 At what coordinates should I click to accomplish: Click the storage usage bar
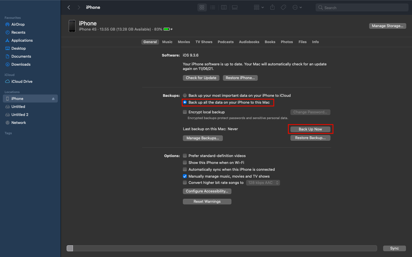[x=222, y=248]
